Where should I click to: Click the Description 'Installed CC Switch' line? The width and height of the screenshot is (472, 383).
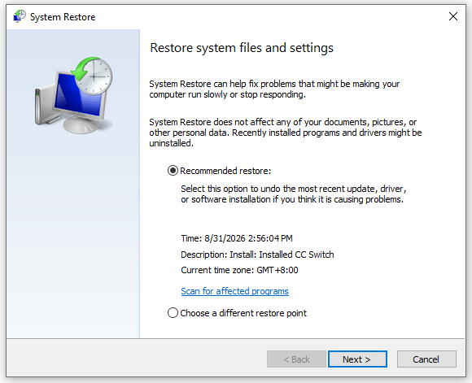pyautogui.click(x=257, y=255)
